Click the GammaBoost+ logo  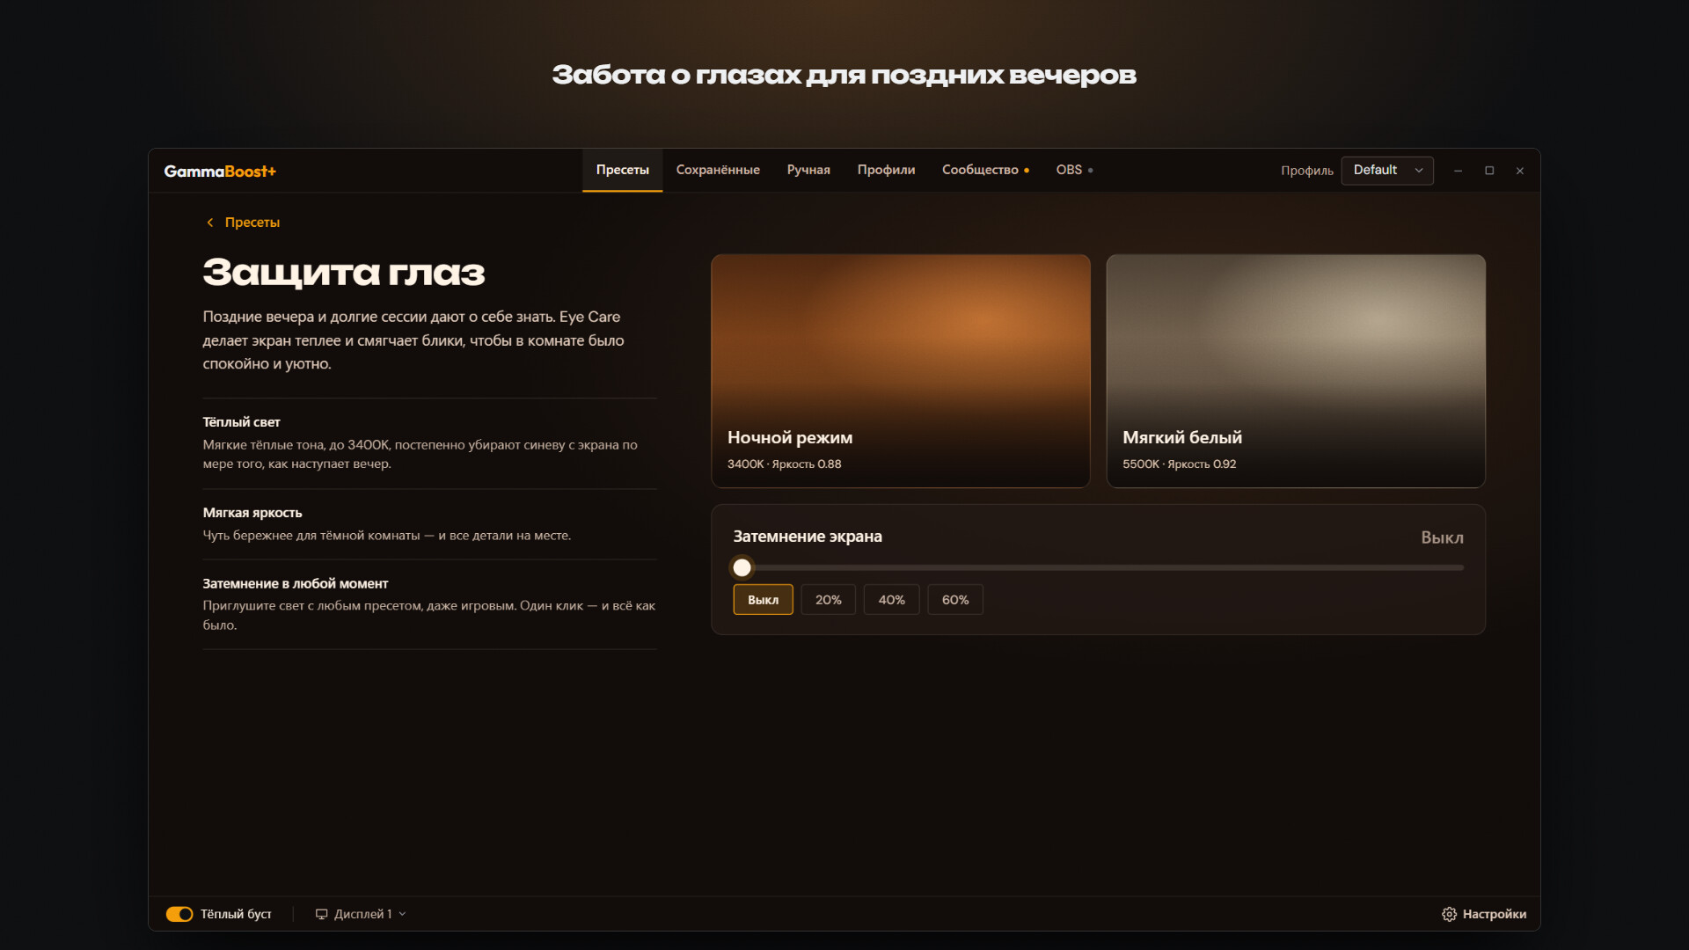pos(220,171)
